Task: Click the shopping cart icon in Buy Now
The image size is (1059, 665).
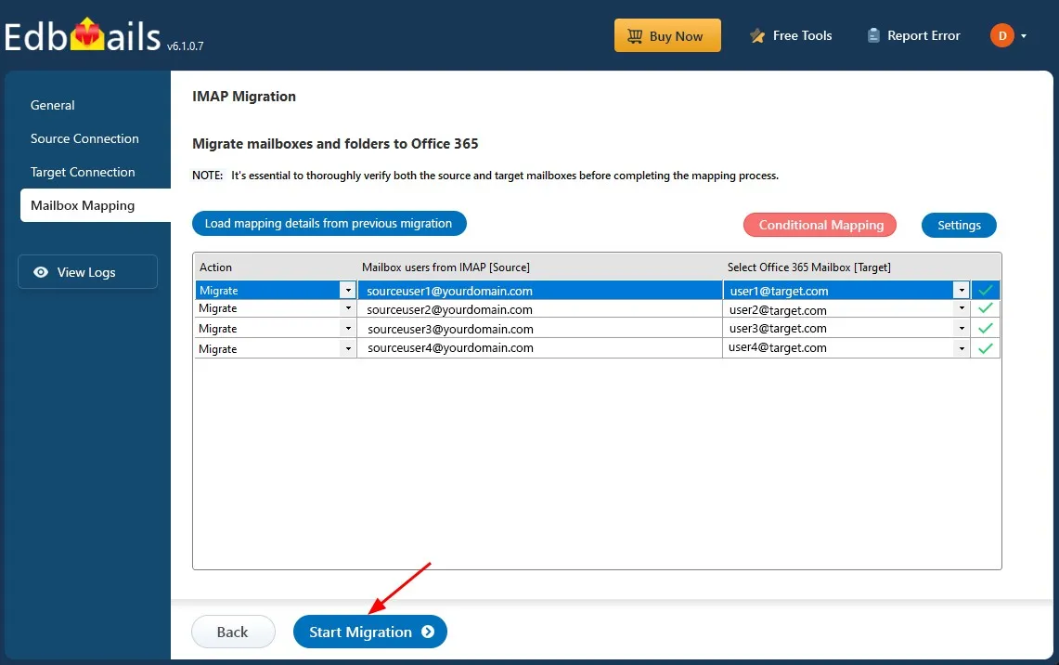Action: pyautogui.click(x=635, y=36)
